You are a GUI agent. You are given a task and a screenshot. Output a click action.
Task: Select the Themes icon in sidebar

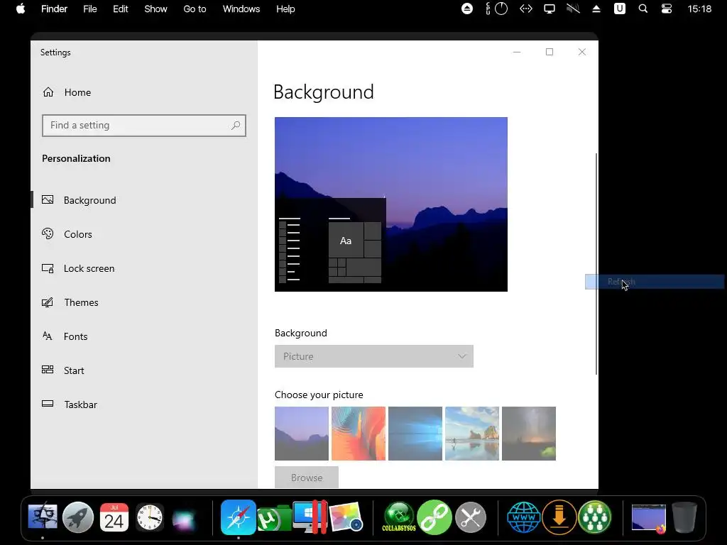pyautogui.click(x=48, y=302)
